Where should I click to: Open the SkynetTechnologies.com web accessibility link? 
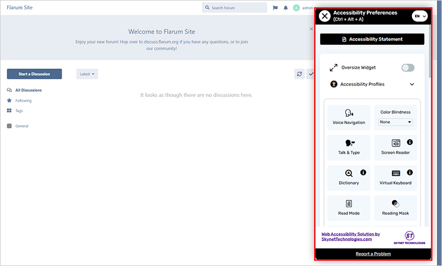tap(351, 236)
